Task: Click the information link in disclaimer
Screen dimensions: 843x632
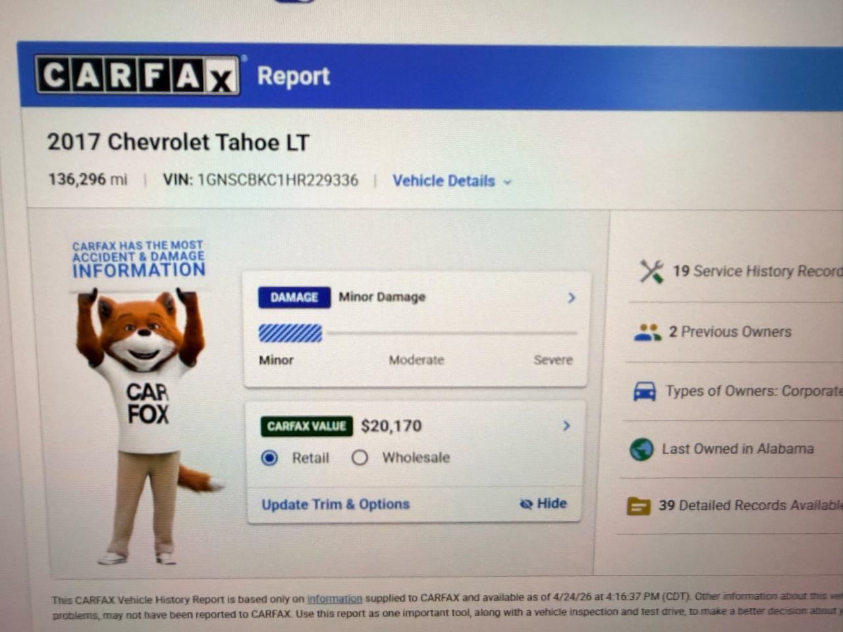Action: click(x=335, y=599)
